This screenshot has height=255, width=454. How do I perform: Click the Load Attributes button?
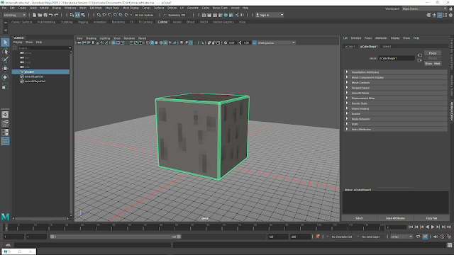coord(395,218)
